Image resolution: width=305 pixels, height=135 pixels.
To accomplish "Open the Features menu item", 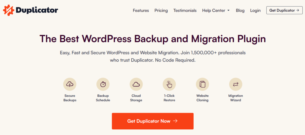I will (141, 10).
